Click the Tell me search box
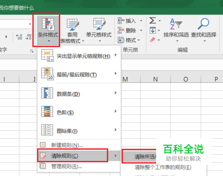The width and height of the screenshot is (223, 176). pyautogui.click(x=17, y=8)
